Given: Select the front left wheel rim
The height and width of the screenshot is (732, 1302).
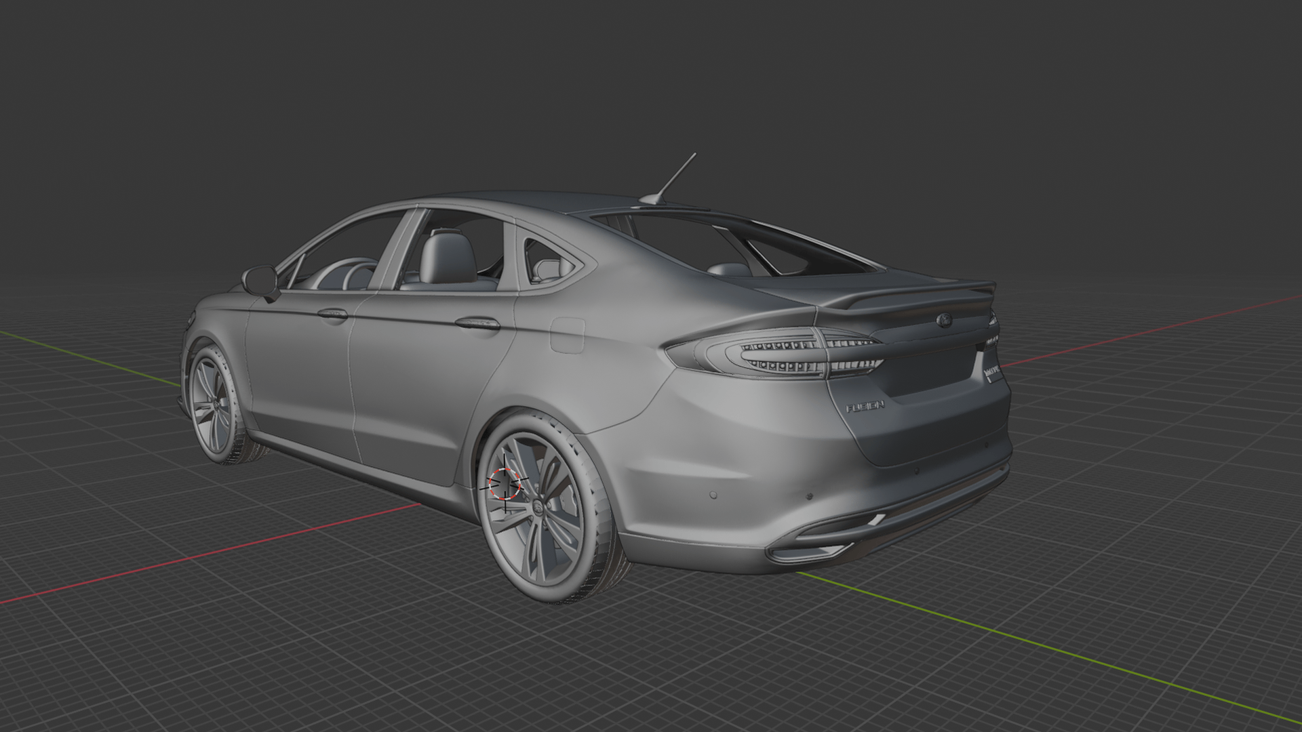Looking at the screenshot, I should (x=214, y=407).
